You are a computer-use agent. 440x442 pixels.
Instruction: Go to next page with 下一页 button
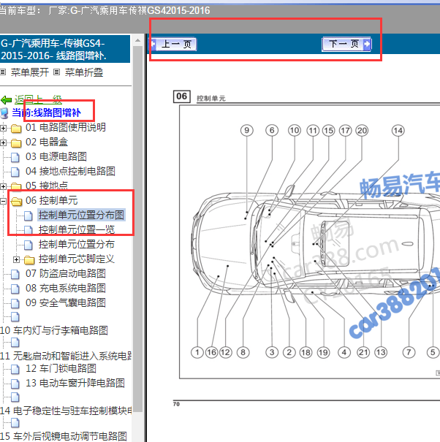pos(346,45)
